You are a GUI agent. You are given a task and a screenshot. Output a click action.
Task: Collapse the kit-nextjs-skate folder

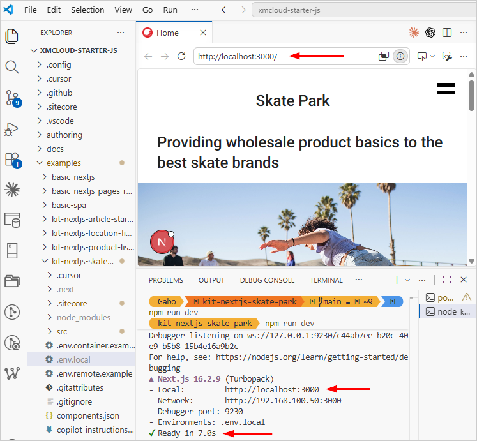point(45,261)
